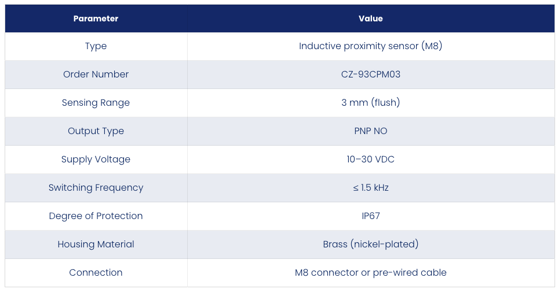Image resolution: width=558 pixels, height=289 pixels.
Task: Click the 'Brass (nickel-plated)' value
Action: click(x=370, y=244)
